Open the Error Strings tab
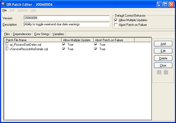 [x=42, y=34]
